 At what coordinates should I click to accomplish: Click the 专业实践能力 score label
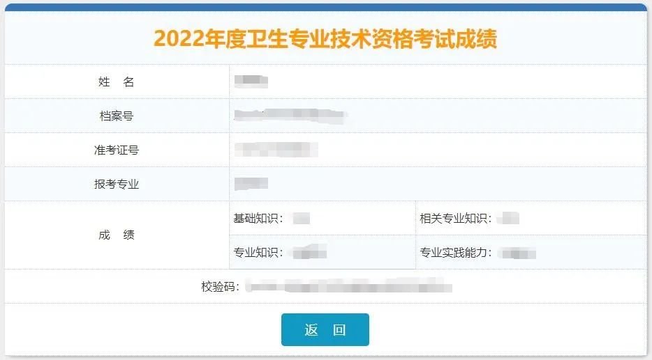point(456,252)
